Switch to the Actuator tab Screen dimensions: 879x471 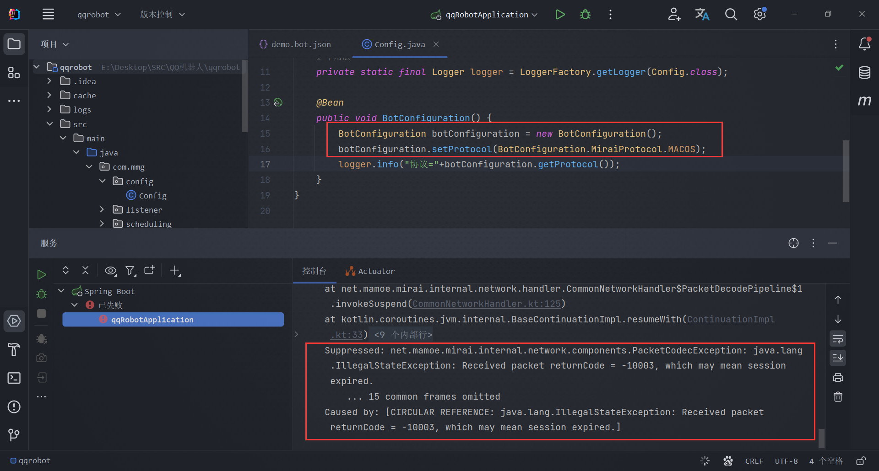click(x=370, y=271)
